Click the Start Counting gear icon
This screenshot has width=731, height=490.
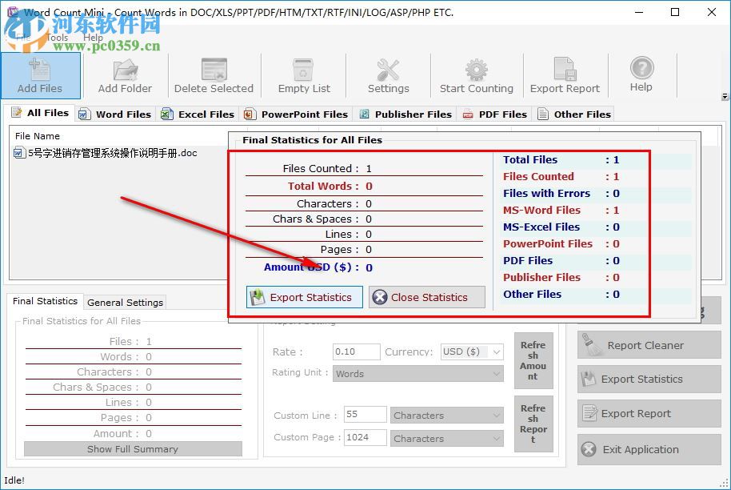[x=476, y=69]
